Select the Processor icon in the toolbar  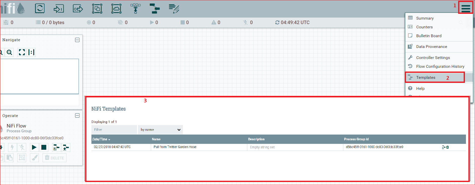tap(40, 9)
